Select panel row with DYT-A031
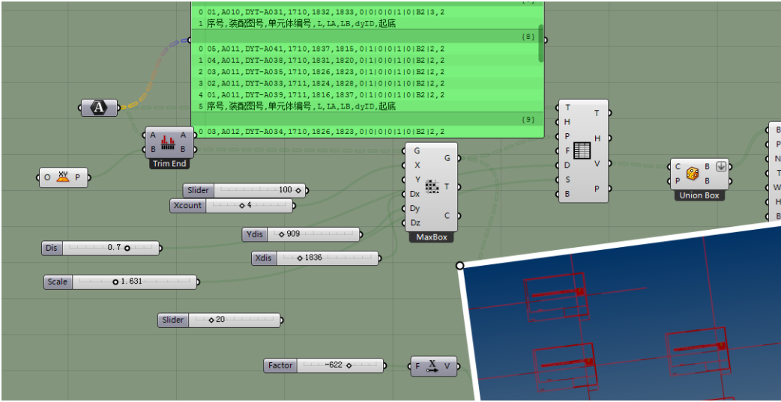The height and width of the screenshot is (402, 781). [367, 12]
